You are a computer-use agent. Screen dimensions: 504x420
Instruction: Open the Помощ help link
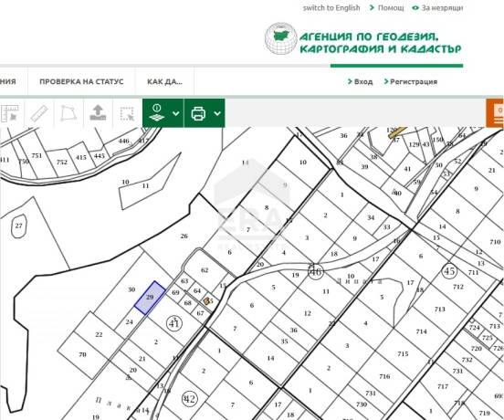tap(391, 7)
